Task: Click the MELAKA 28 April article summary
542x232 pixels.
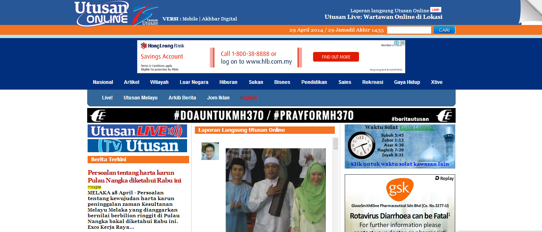Action: pyautogui.click(x=133, y=209)
